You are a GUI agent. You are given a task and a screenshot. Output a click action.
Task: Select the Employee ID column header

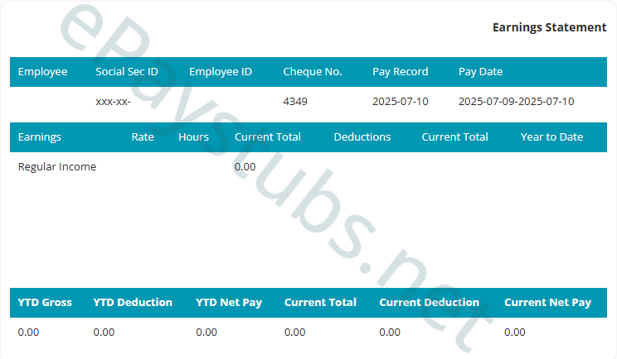(221, 72)
